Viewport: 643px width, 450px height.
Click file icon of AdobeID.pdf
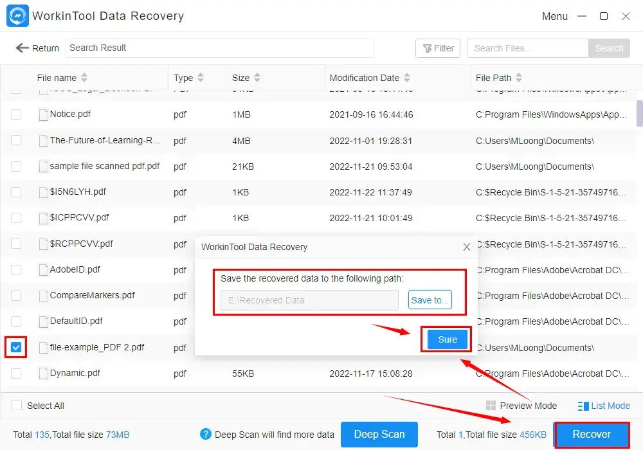pyautogui.click(x=43, y=269)
